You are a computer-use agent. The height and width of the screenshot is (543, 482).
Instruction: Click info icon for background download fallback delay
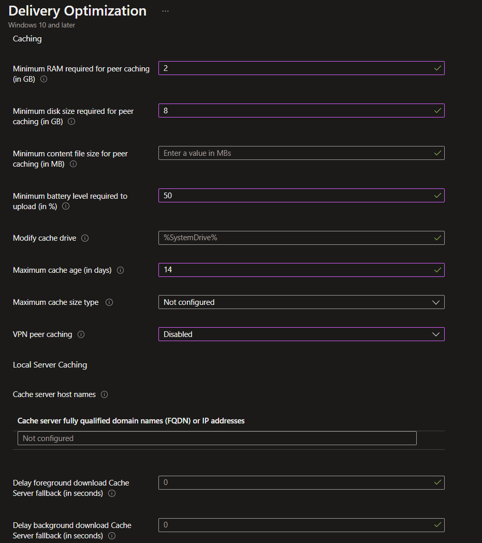[x=112, y=536]
